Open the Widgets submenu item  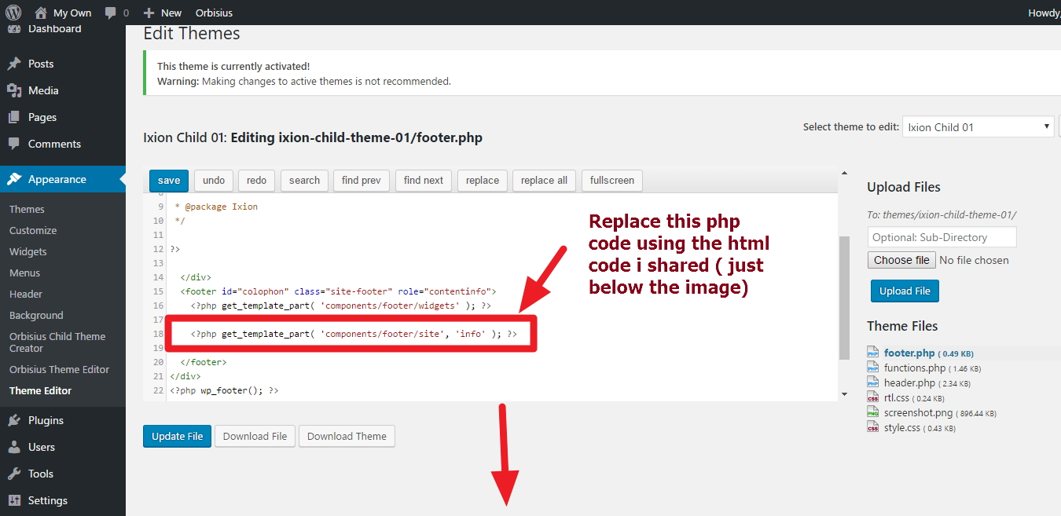[x=28, y=251]
